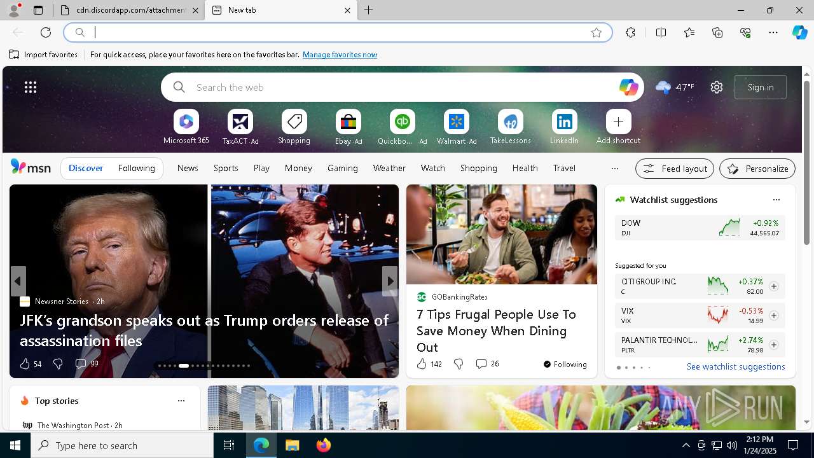
Task: Open Edge Settings and more menu
Action: (773, 32)
